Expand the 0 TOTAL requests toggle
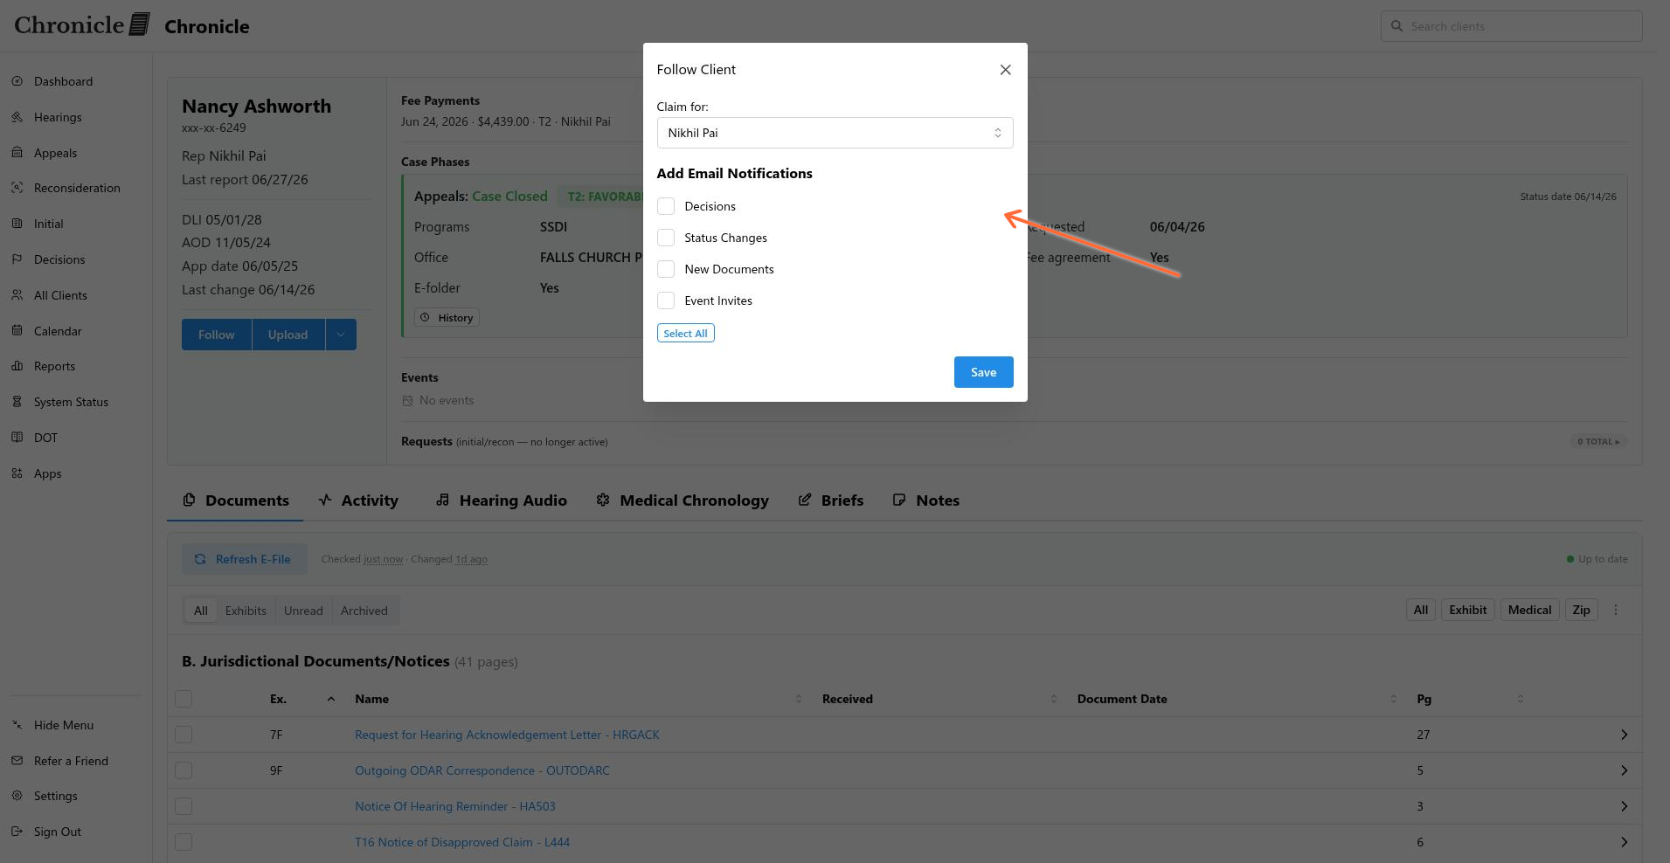 click(x=1598, y=441)
